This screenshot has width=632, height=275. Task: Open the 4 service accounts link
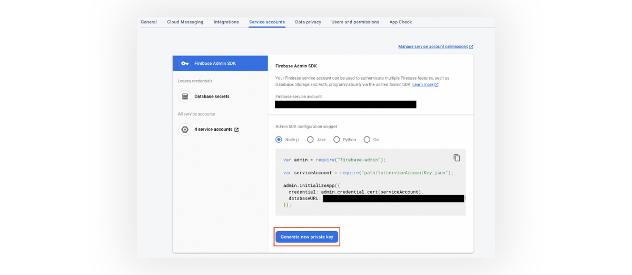point(213,130)
